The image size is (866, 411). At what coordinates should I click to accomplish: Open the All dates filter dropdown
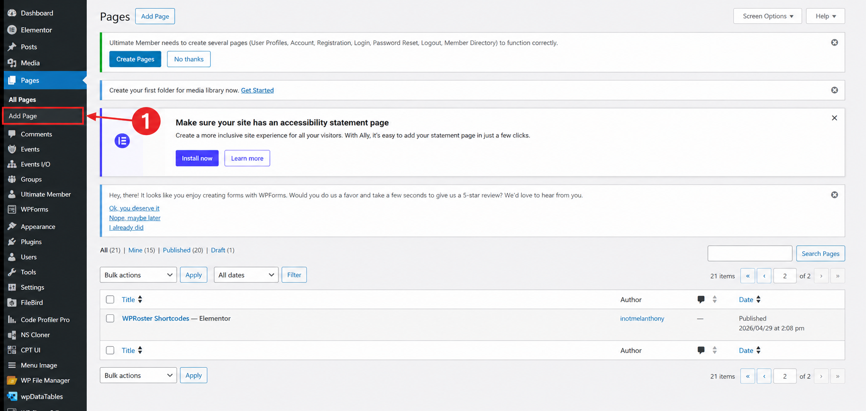click(x=246, y=275)
